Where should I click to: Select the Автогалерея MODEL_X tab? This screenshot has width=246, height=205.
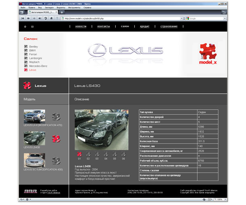pos(42,12)
